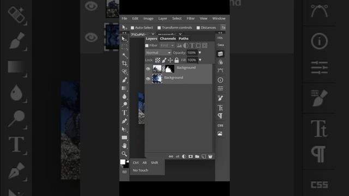This screenshot has width=349, height=196.
Task: Create a new layer with page icon
Action: tap(203, 156)
